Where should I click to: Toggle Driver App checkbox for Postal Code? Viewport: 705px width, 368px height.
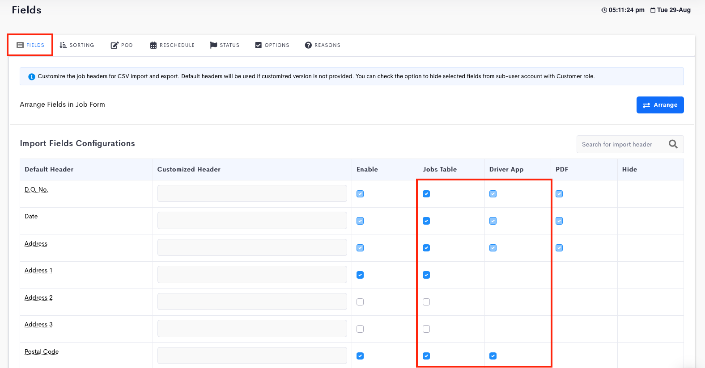[x=493, y=356]
